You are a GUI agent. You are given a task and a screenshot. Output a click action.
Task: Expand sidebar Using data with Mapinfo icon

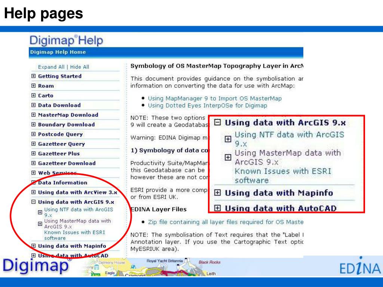tap(33, 246)
